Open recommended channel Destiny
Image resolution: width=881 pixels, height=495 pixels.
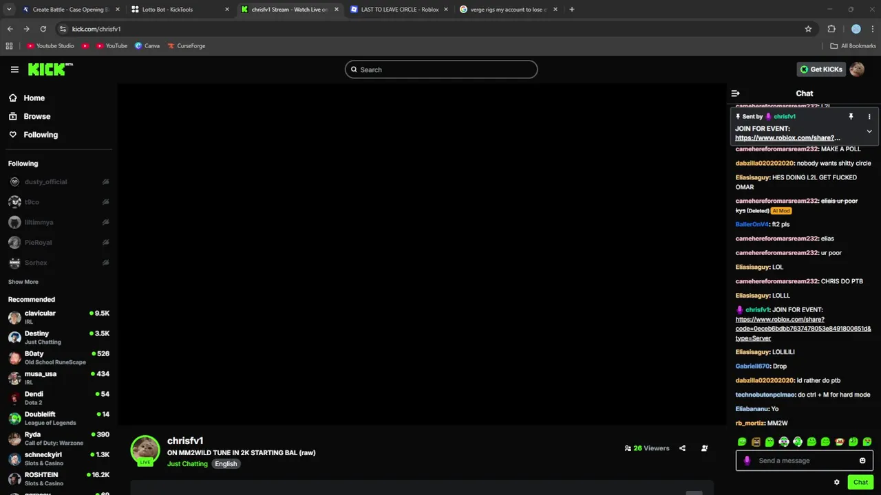[x=59, y=338]
